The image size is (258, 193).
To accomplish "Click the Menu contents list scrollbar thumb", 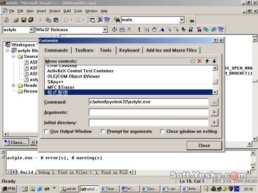I will click(215, 82).
